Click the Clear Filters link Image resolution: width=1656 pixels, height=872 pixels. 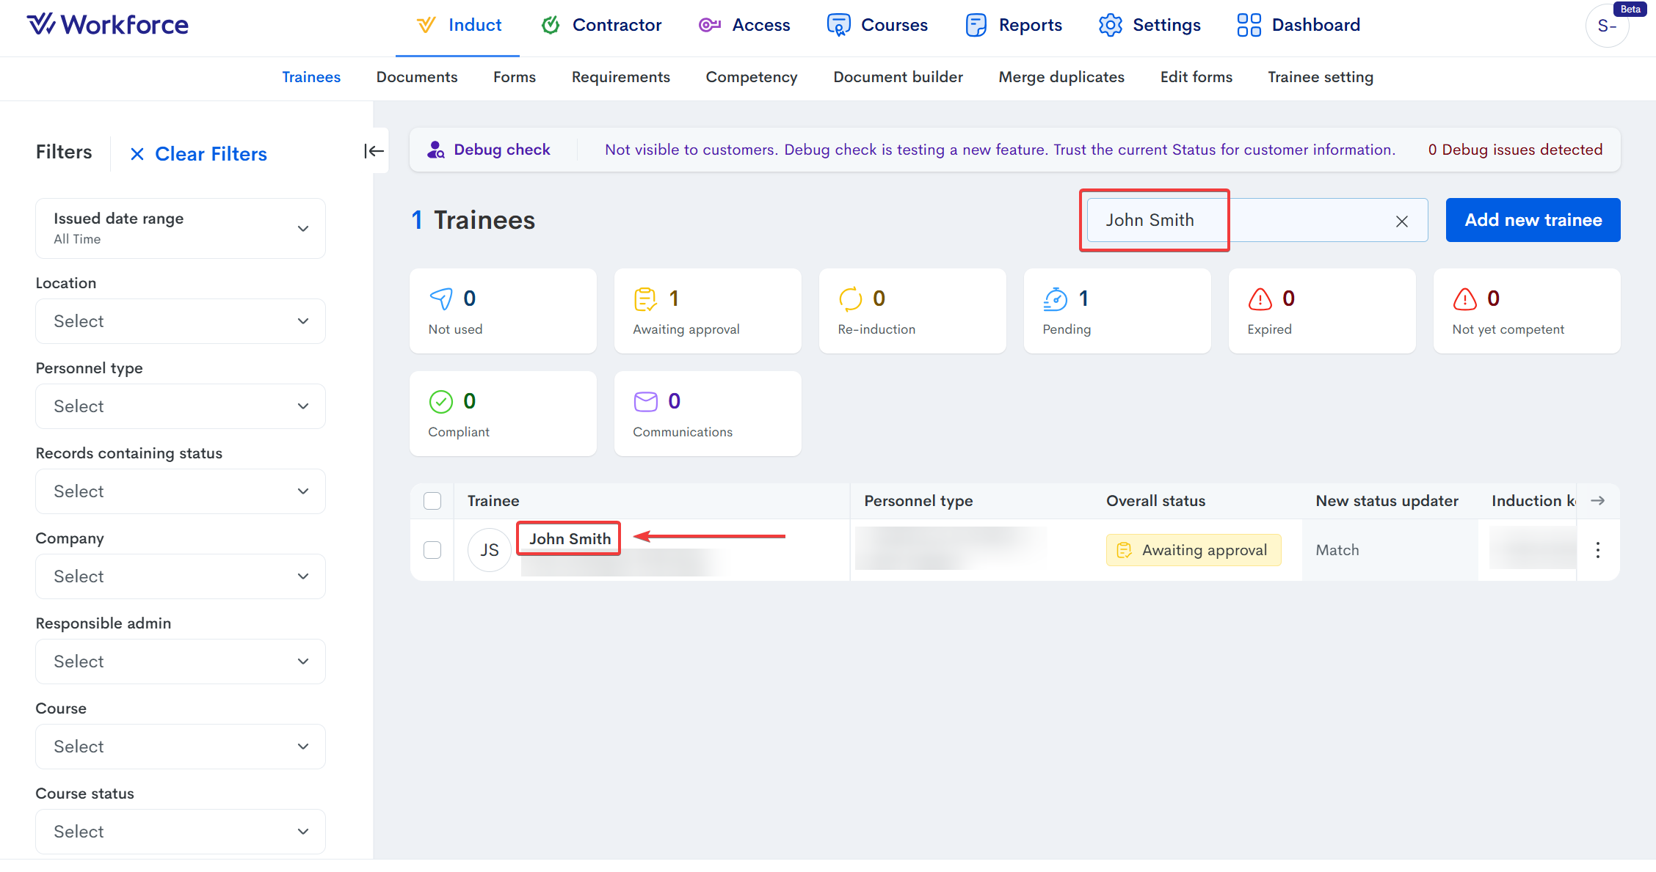pyautogui.click(x=198, y=154)
